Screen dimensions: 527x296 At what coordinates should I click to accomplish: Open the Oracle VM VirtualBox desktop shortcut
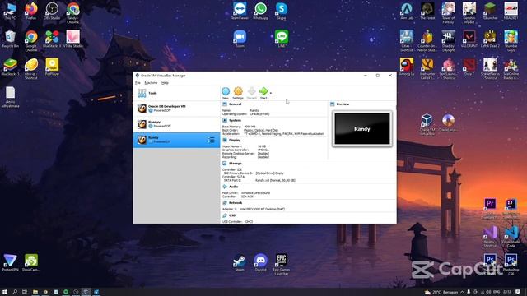(427, 125)
